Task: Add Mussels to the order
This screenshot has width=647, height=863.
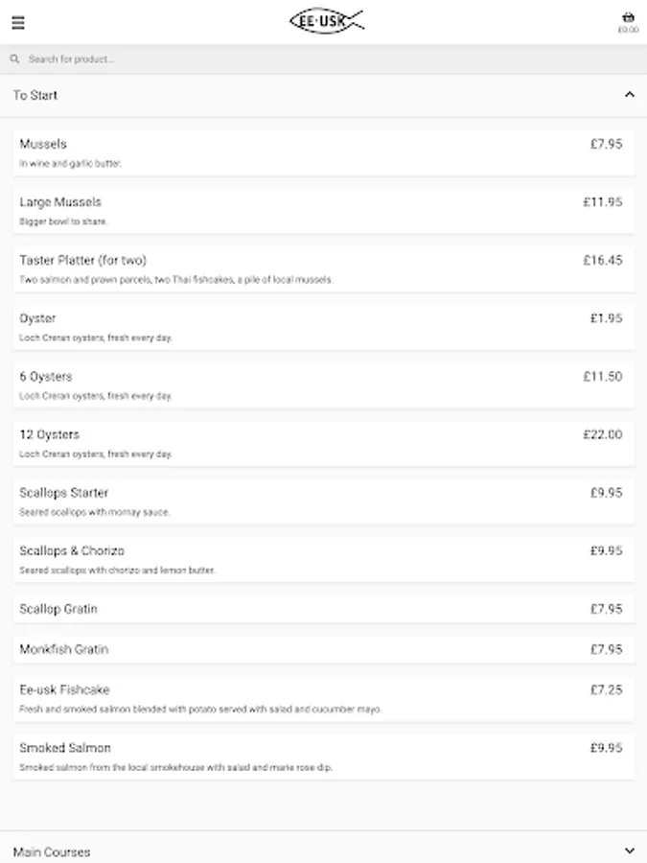Action: (323, 152)
